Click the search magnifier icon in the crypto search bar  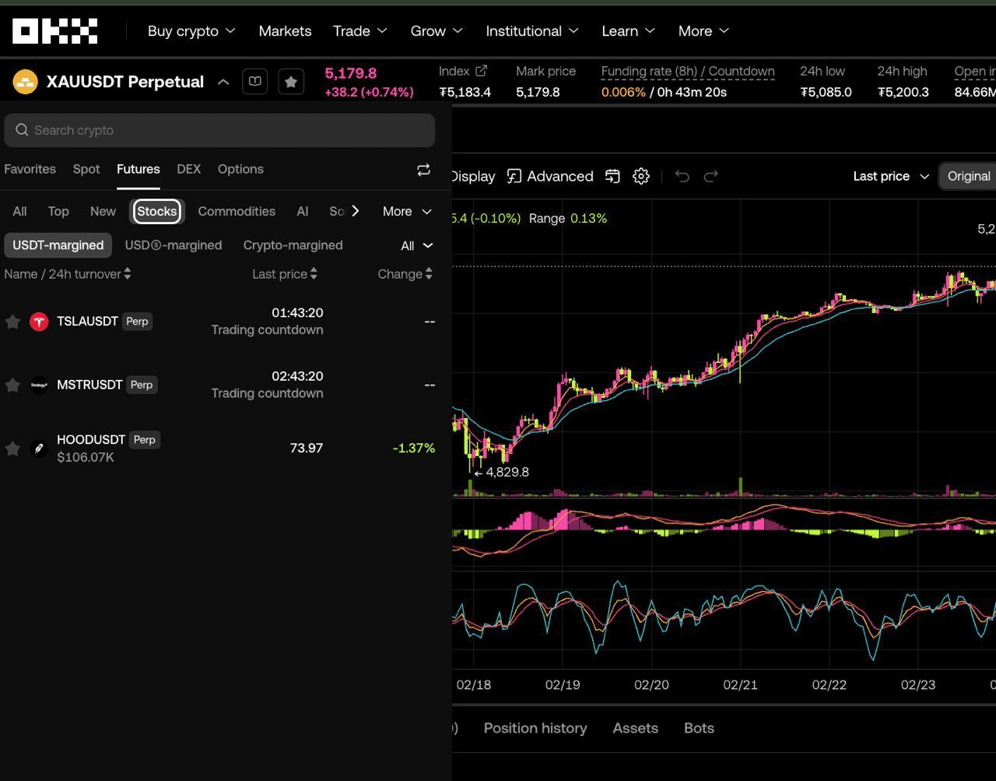22,130
